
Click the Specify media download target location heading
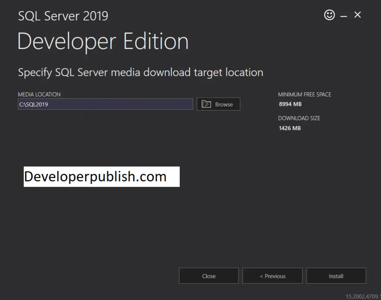(x=140, y=72)
